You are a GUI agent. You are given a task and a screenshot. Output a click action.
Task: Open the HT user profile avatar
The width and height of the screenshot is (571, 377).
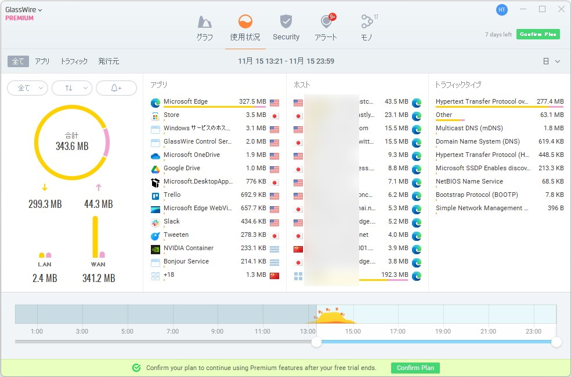point(502,10)
